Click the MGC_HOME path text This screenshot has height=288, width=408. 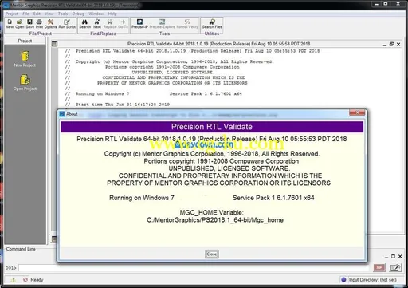pos(215,220)
